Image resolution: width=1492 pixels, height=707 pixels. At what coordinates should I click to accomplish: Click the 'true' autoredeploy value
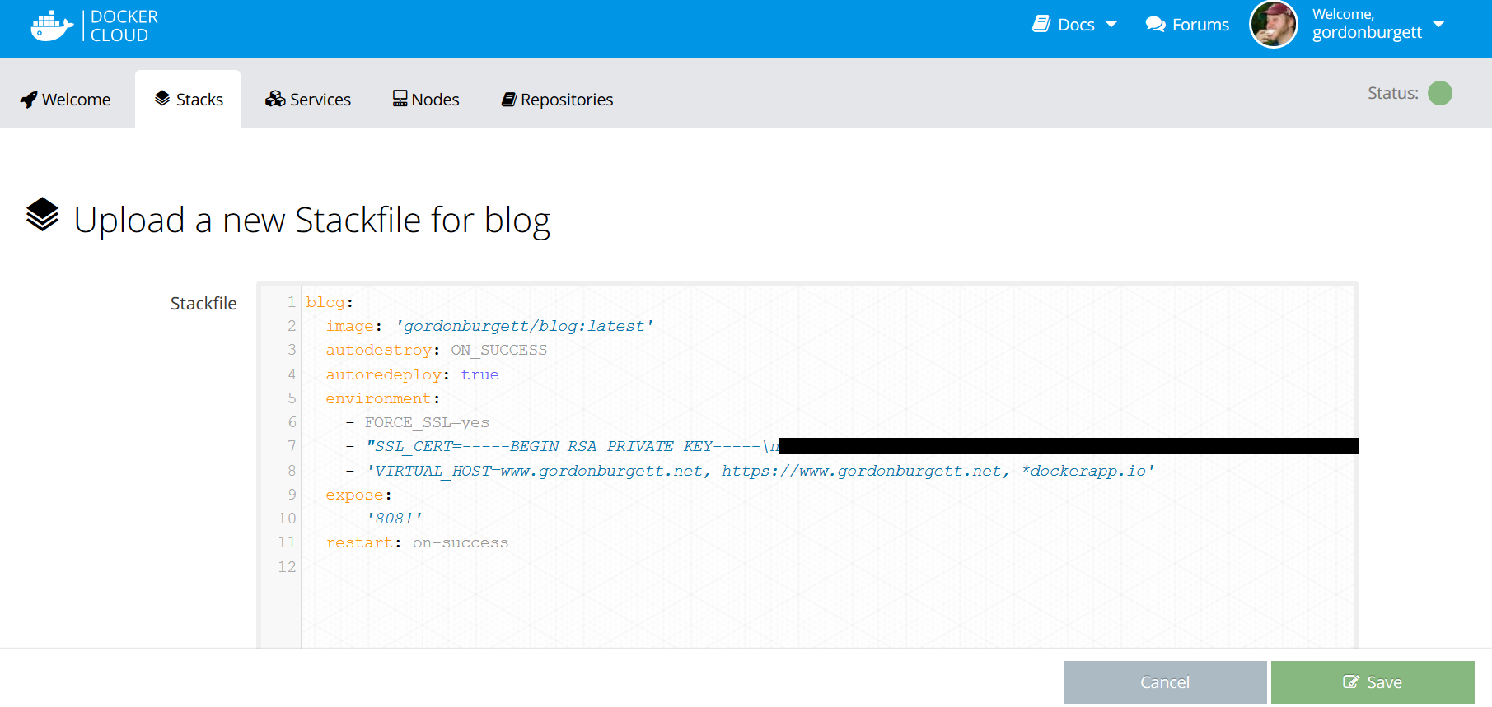coord(479,374)
